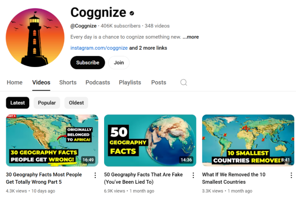296x201 pixels.
Task: Expand channel description with ...more
Action: click(191, 37)
